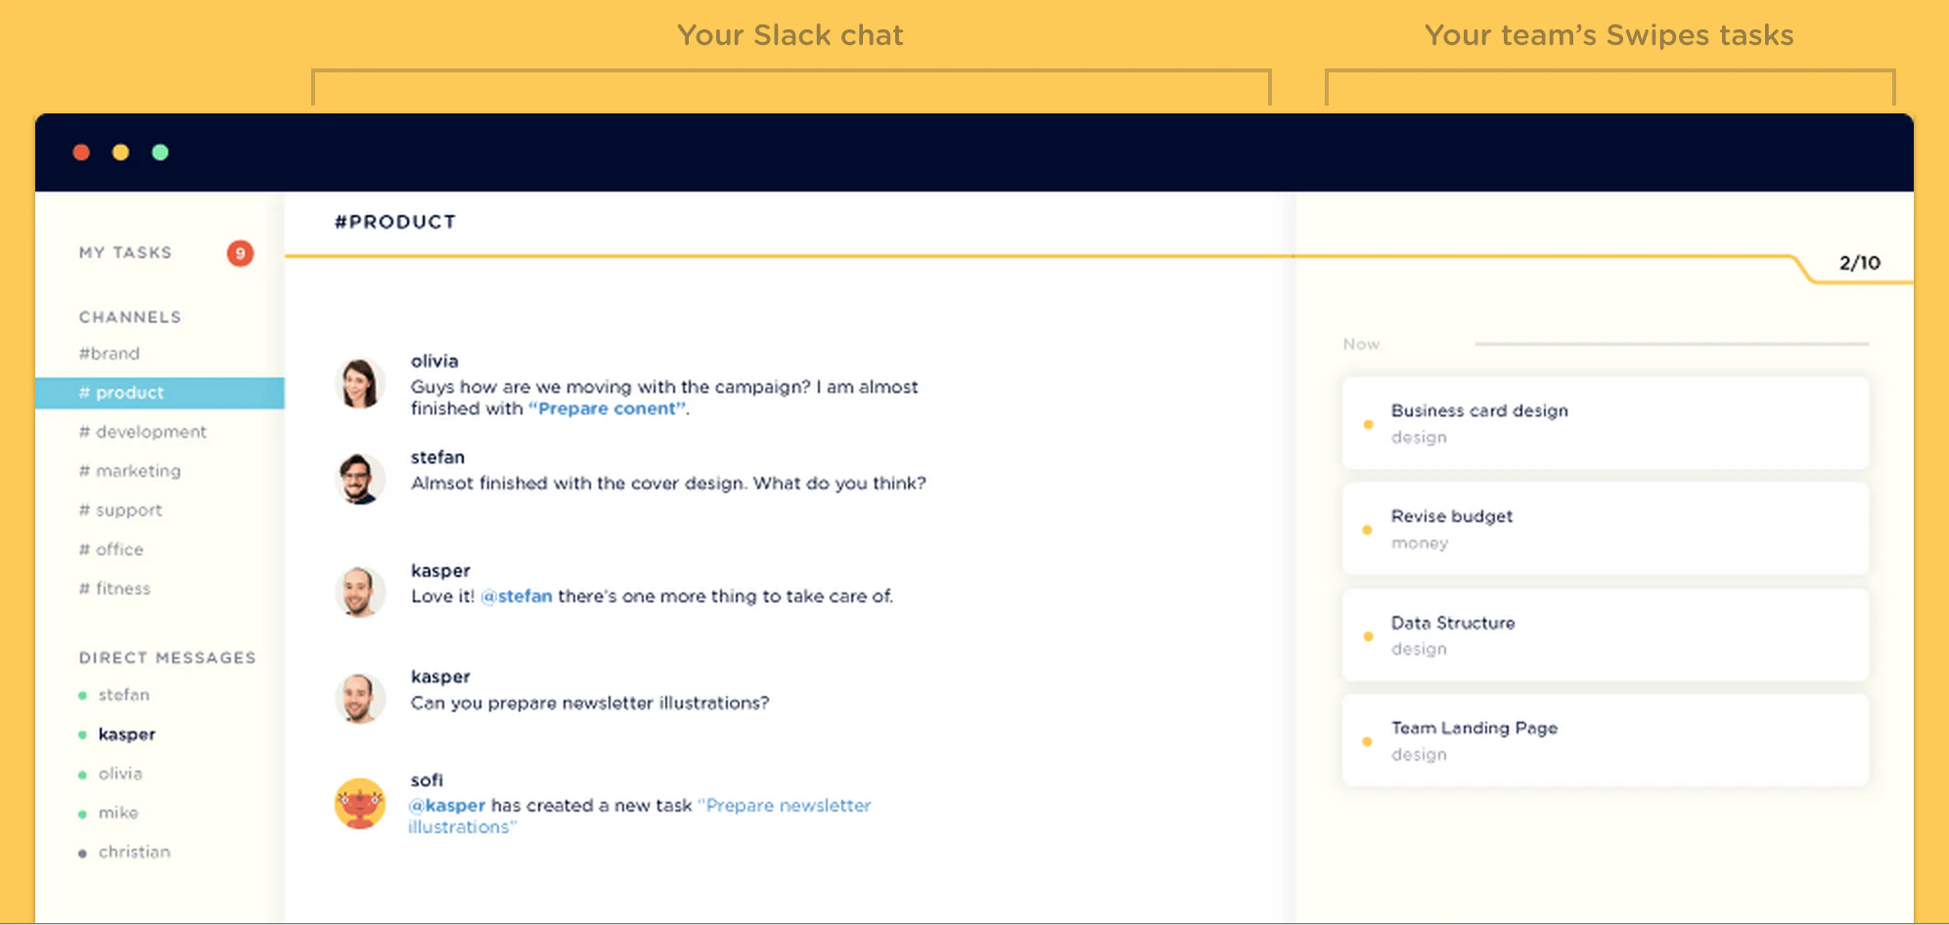The height and width of the screenshot is (925, 1949).
Task: Click yellow dot on Revise budget
Action: 1368,530
